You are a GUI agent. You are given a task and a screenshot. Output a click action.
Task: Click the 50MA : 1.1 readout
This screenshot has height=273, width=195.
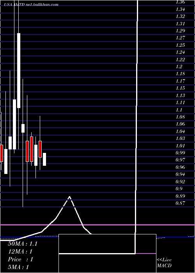tap(23, 244)
